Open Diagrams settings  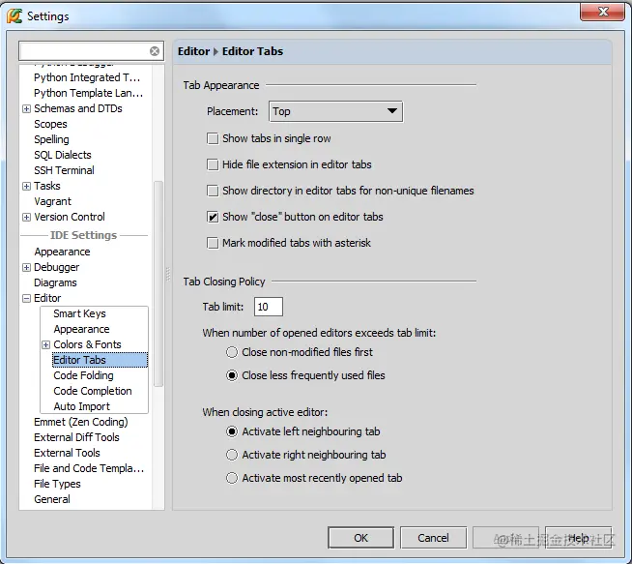(x=55, y=282)
